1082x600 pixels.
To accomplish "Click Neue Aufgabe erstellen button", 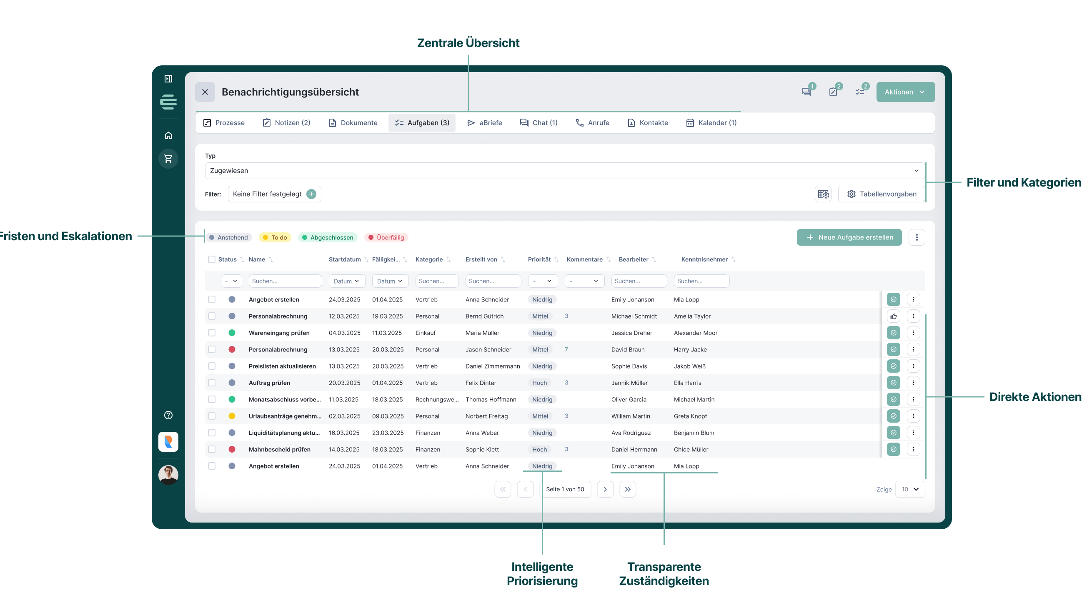I will coord(849,237).
